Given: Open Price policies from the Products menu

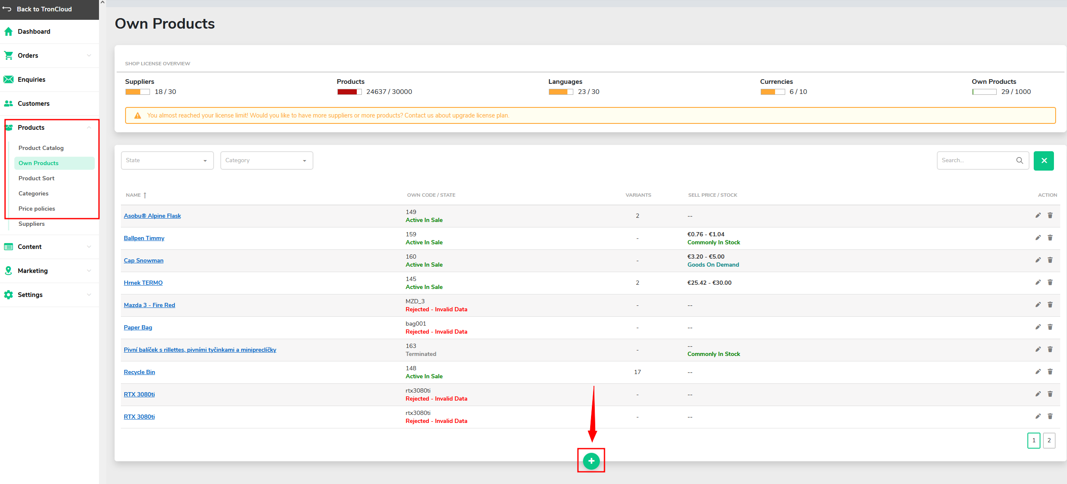Looking at the screenshot, I should point(37,208).
